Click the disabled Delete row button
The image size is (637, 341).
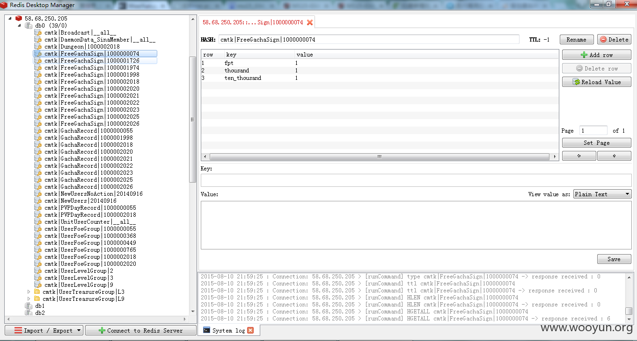(x=597, y=68)
